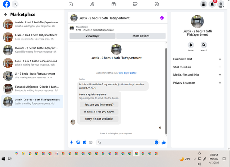The width and height of the screenshot is (230, 167).
Task: Expand Media, files and links section
Action: click(197, 75)
